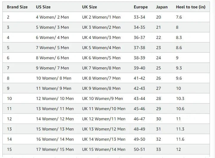Screen dimensions: 215x158
Task: Click the heel to toe value 9.3
Action: tap(179, 68)
